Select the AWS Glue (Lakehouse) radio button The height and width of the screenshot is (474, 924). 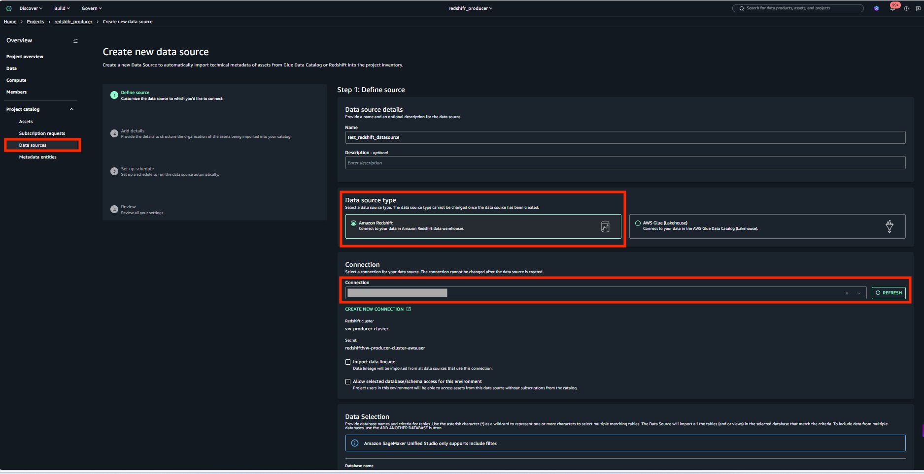[x=638, y=223]
